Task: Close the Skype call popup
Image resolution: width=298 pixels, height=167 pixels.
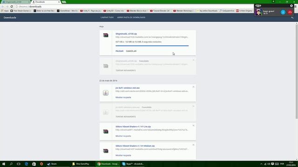Action: click(x=291, y=6)
